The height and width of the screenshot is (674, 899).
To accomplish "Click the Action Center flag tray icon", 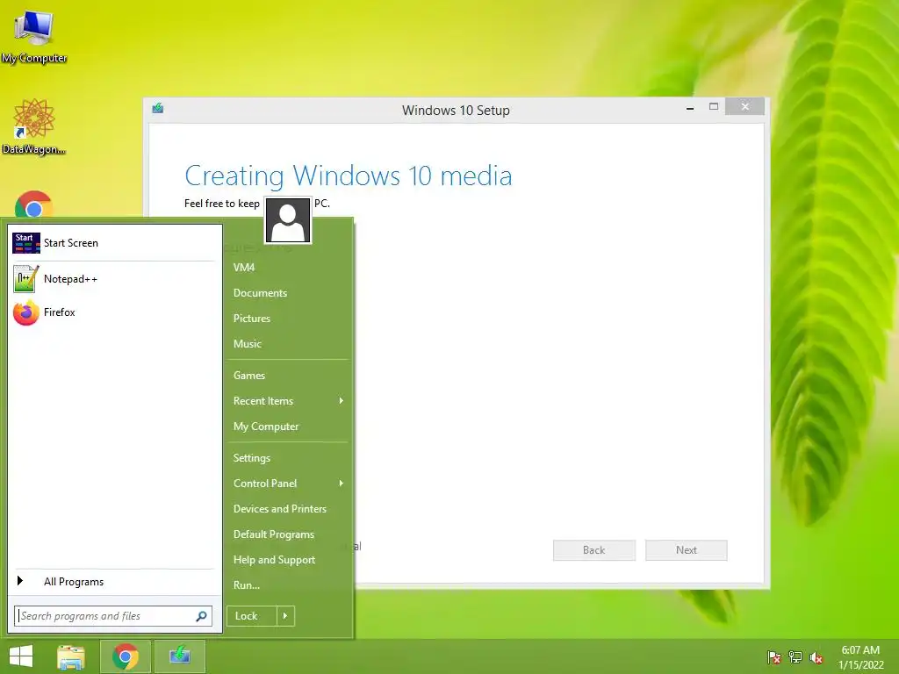I will (774, 657).
